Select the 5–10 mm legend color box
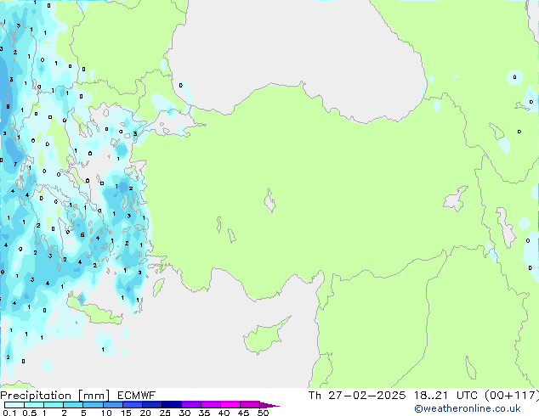Viewport: 539px width, 416px height. point(94,405)
